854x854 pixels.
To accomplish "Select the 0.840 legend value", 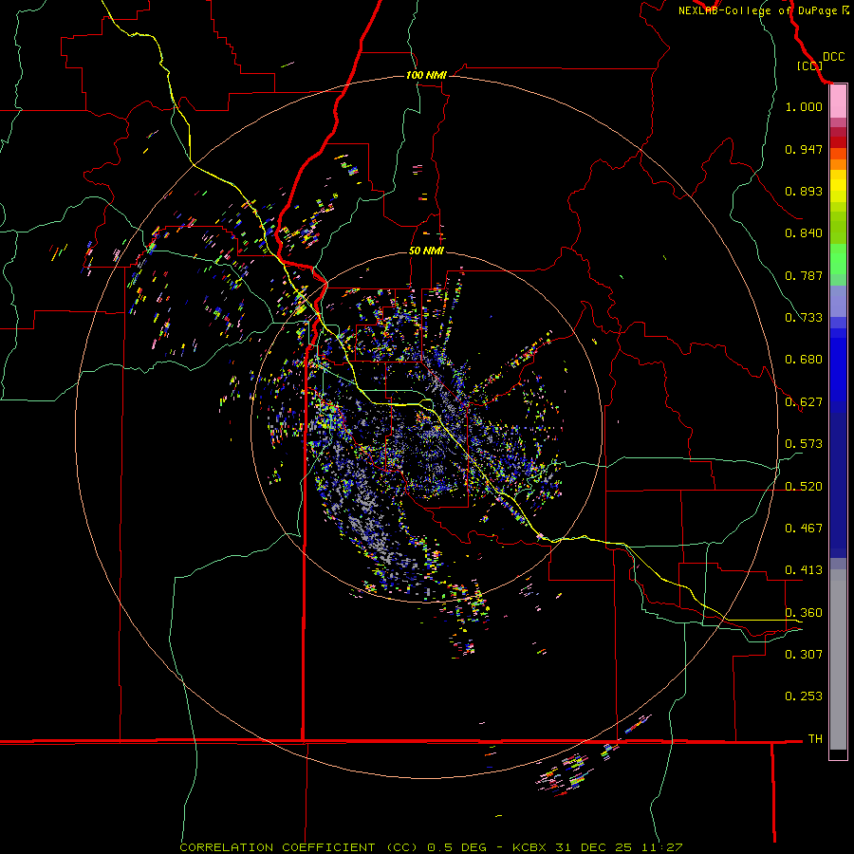I will [x=804, y=233].
